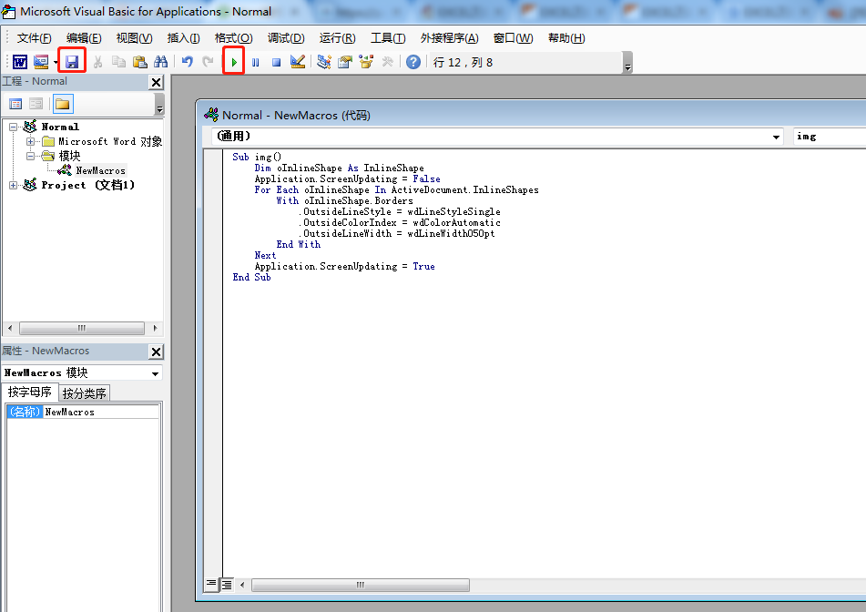866x612 pixels.
Task: Expand the Microsoft Word 对象 folder
Action: click(x=31, y=141)
